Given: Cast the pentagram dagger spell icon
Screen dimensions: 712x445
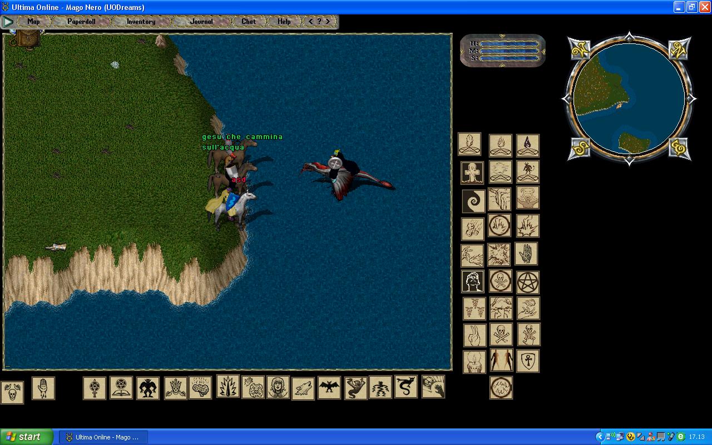Looking at the screenshot, I should (94, 388).
